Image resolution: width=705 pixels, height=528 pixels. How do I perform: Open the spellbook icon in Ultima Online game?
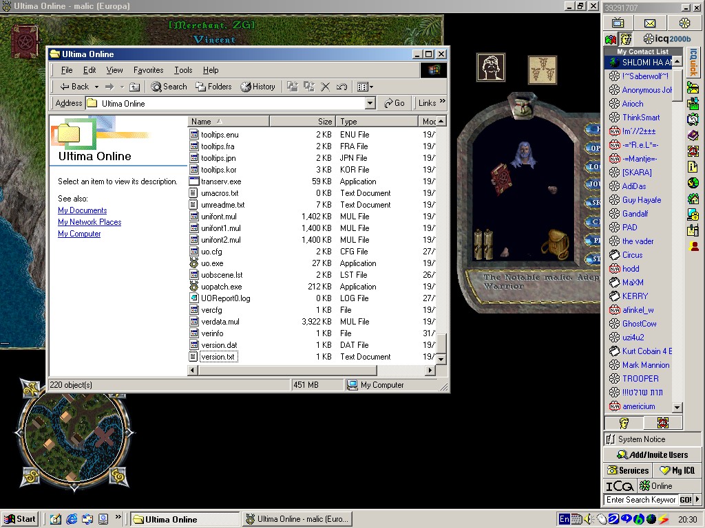(24, 41)
